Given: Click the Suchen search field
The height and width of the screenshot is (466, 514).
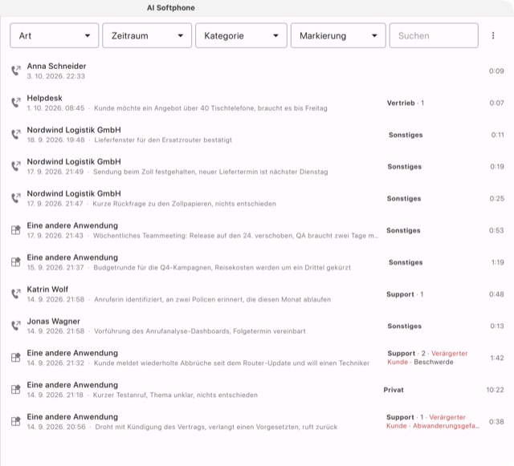Looking at the screenshot, I should tap(434, 35).
